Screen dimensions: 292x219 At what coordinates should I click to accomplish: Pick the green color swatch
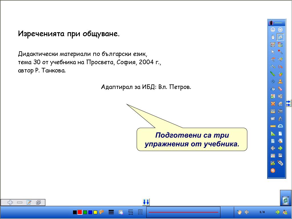coord(85,212)
